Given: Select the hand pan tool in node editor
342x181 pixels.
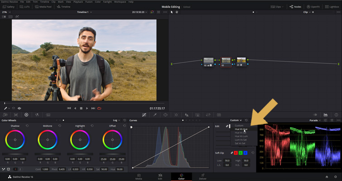Looking at the screenshot, I should (x=177, y=12).
